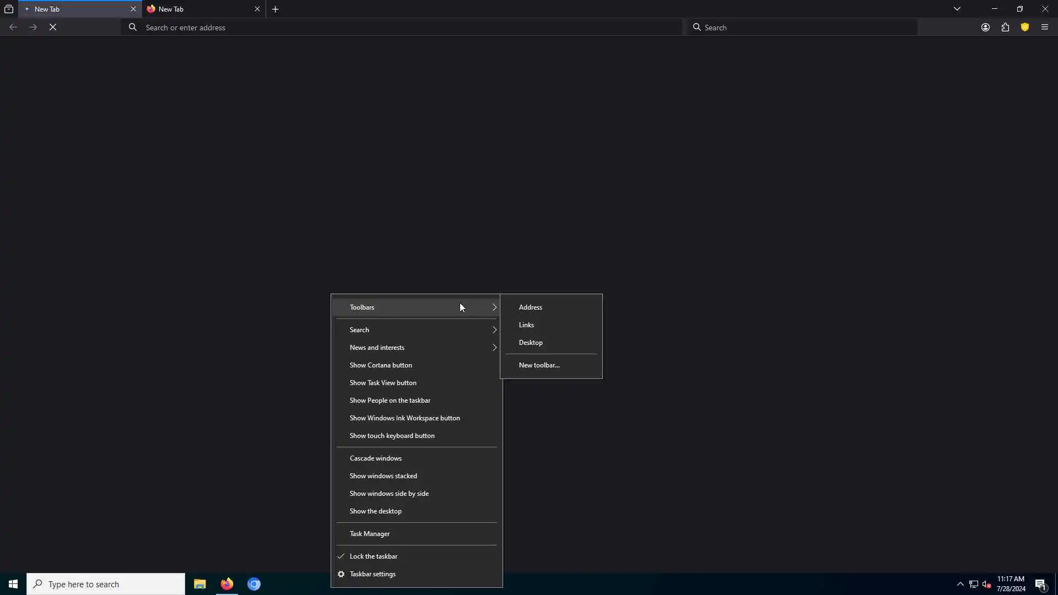This screenshot has height=595, width=1058.
Task: Open Task Manager from context menu
Action: click(370, 534)
